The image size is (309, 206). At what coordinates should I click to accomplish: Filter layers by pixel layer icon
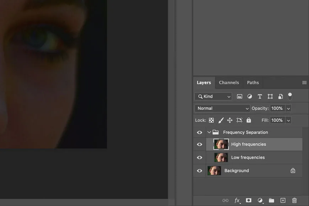coord(239,96)
